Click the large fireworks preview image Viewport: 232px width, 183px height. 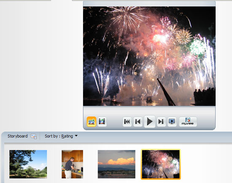pyautogui.click(x=149, y=56)
